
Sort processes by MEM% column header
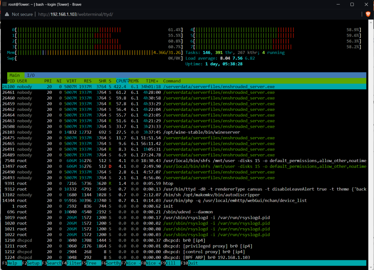(134, 81)
